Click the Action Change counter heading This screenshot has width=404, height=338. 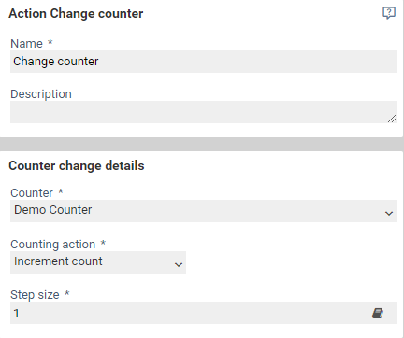point(76,14)
